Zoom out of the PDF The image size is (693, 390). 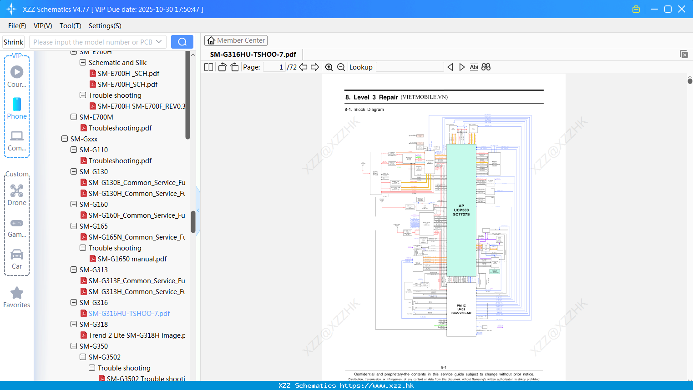pyautogui.click(x=341, y=67)
